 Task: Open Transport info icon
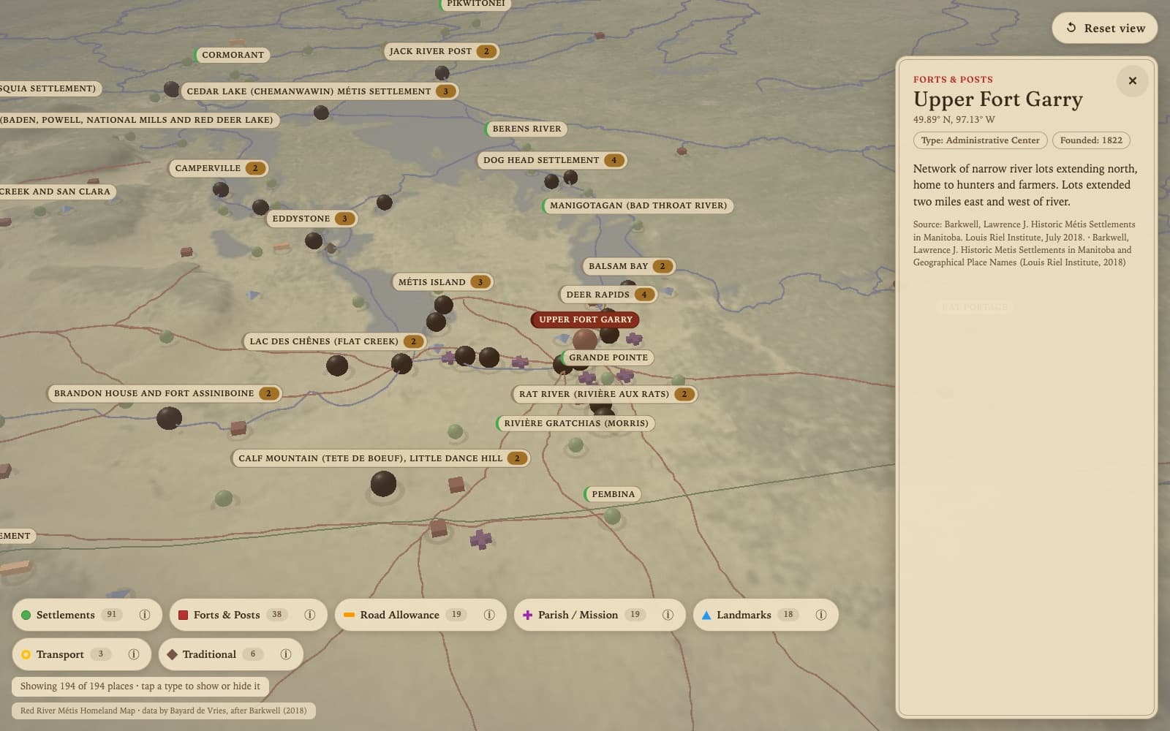134,654
